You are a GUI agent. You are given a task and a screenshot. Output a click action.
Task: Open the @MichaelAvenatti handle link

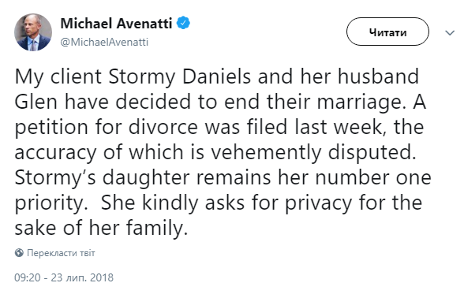104,43
